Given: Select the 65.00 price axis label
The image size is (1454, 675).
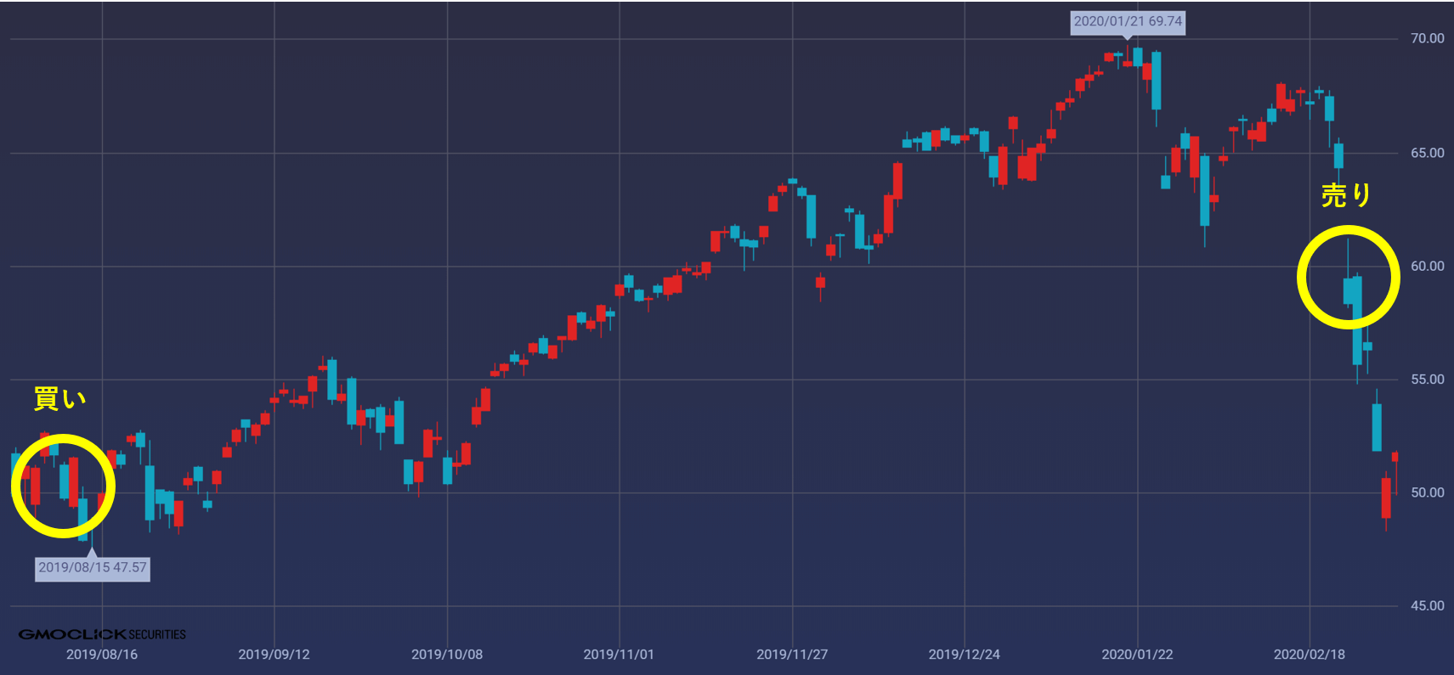Looking at the screenshot, I should [x=1427, y=153].
